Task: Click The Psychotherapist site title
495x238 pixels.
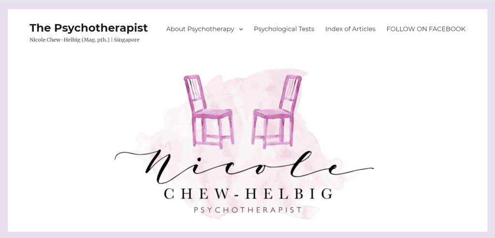Action: [89, 28]
